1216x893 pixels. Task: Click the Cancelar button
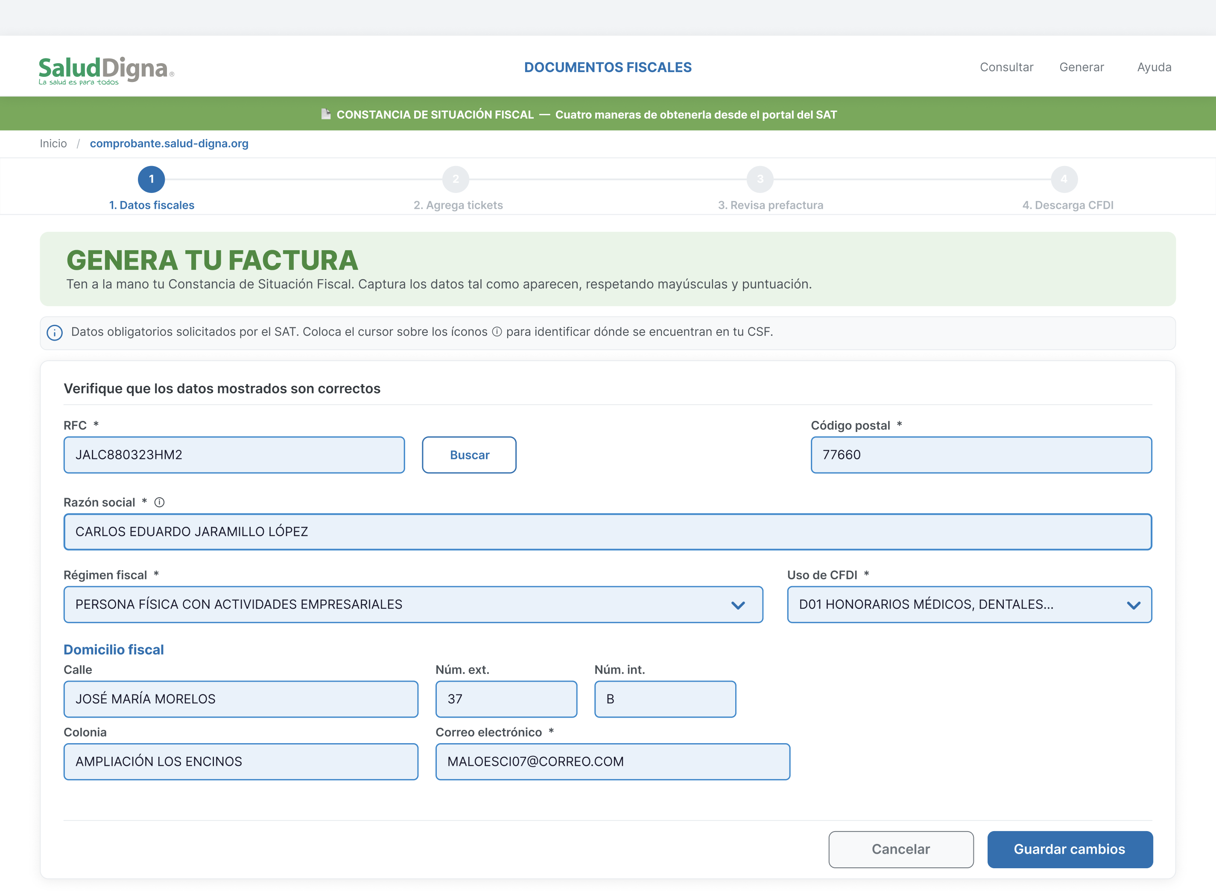(x=901, y=849)
